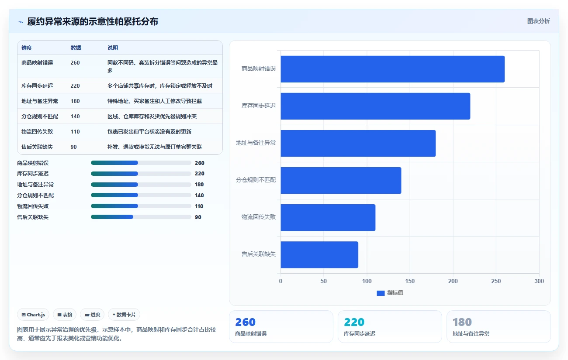568x360 pixels.
Task: Click the 指标值 legend label
Action: [x=395, y=293]
